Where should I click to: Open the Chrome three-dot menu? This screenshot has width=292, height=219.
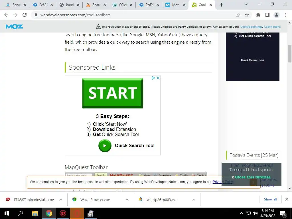pos(286,15)
